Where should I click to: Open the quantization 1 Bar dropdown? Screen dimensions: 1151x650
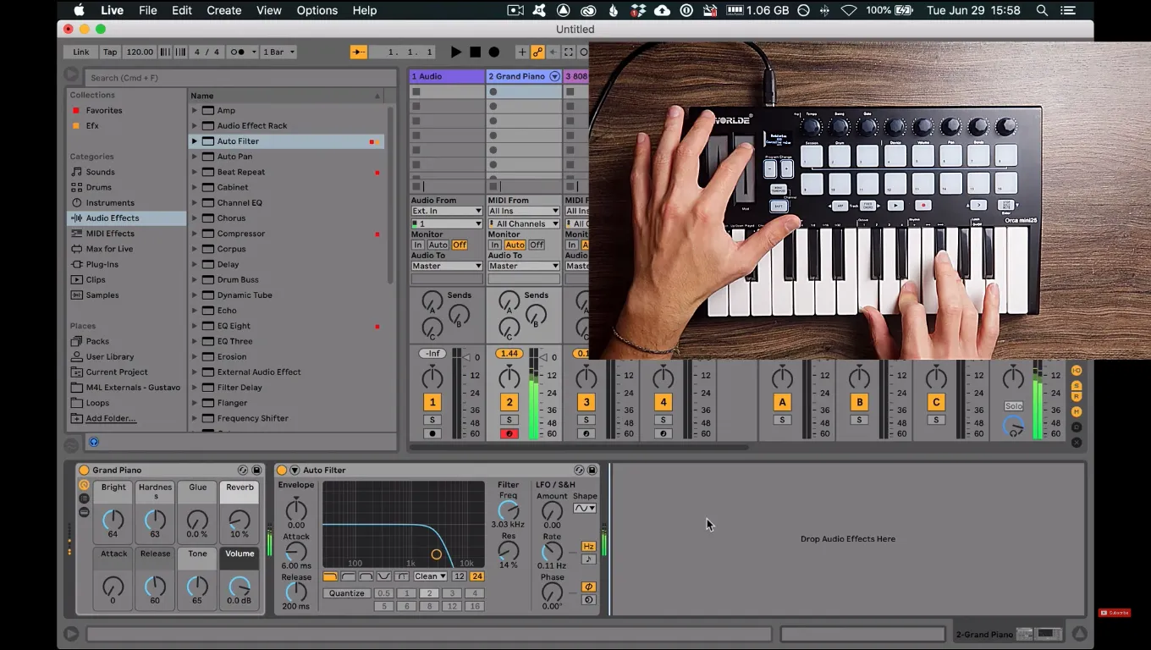(x=279, y=52)
